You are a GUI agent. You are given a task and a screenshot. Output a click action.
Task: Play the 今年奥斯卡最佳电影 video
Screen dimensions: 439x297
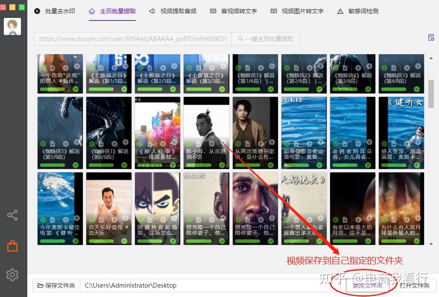click(65, 220)
